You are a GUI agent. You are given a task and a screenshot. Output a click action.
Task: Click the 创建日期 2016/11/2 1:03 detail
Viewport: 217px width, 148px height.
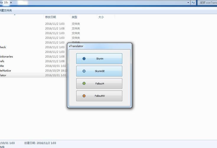tap(40, 143)
